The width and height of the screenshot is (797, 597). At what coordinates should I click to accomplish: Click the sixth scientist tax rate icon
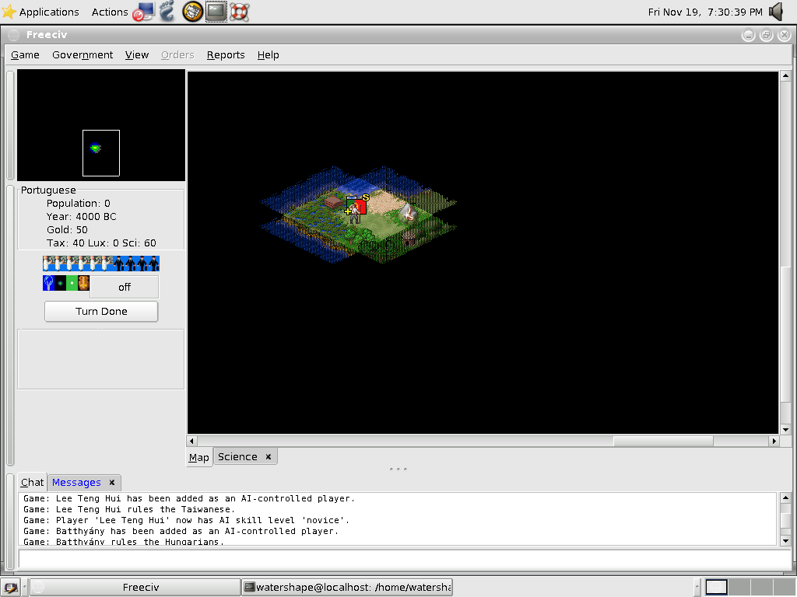(107, 264)
